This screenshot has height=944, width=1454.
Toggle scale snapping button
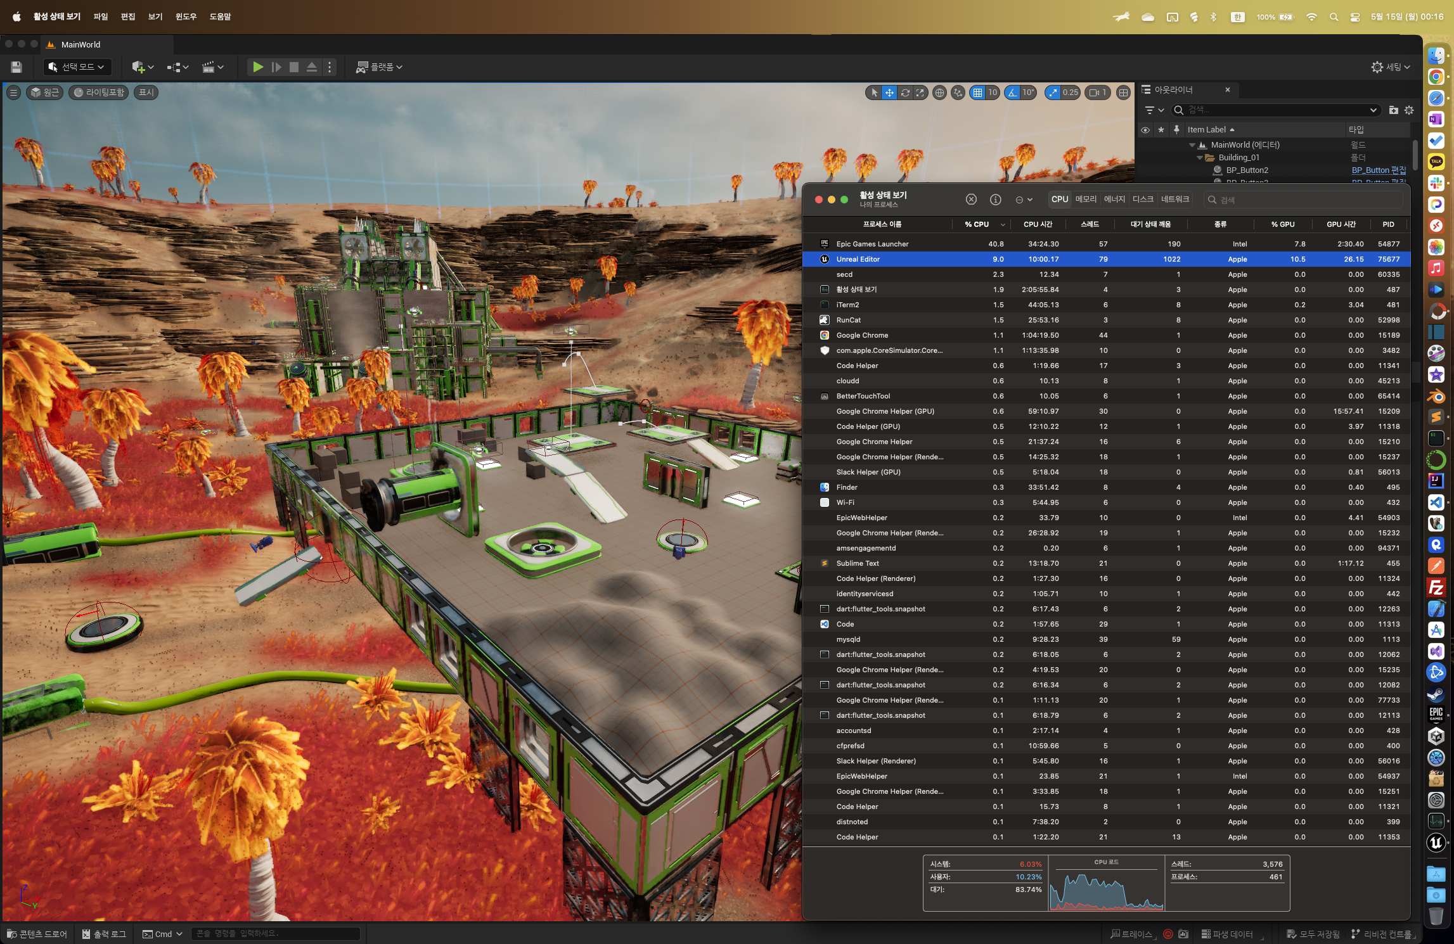pos(1053,92)
